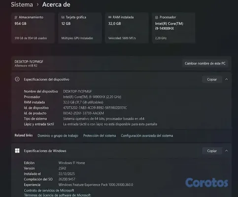The image size is (238, 197).
Task: Open Configuración avanzada del sistema link
Action: [x=147, y=135]
